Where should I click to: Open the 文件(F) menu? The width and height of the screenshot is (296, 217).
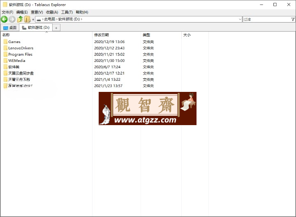click(x=7, y=12)
